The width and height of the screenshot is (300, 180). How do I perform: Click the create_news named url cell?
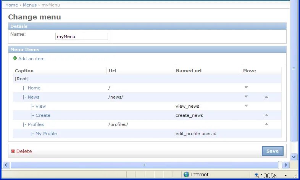189,115
